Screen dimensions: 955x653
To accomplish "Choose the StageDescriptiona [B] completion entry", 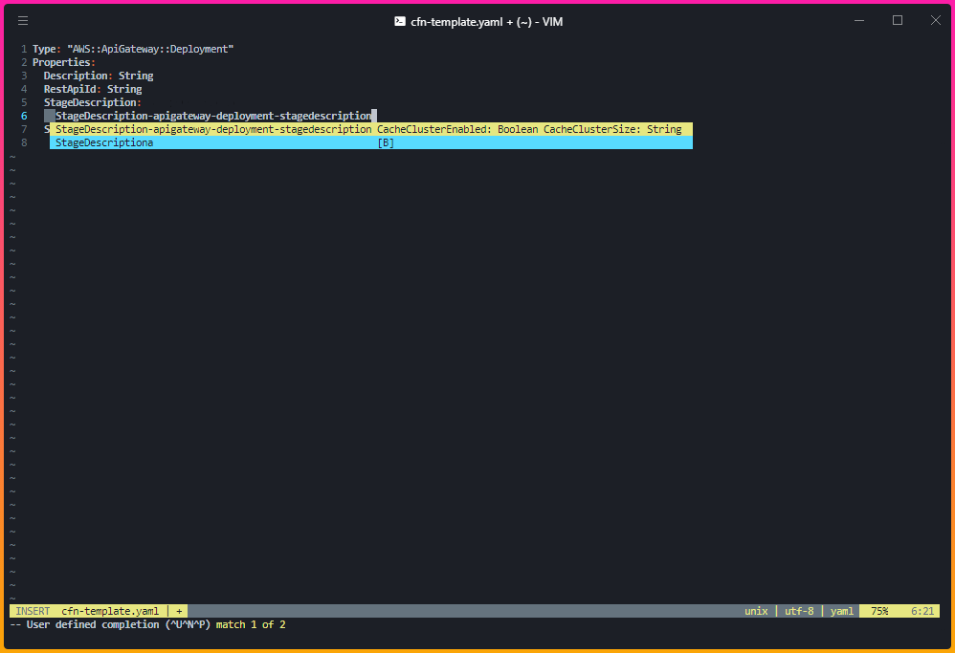I will [x=371, y=142].
